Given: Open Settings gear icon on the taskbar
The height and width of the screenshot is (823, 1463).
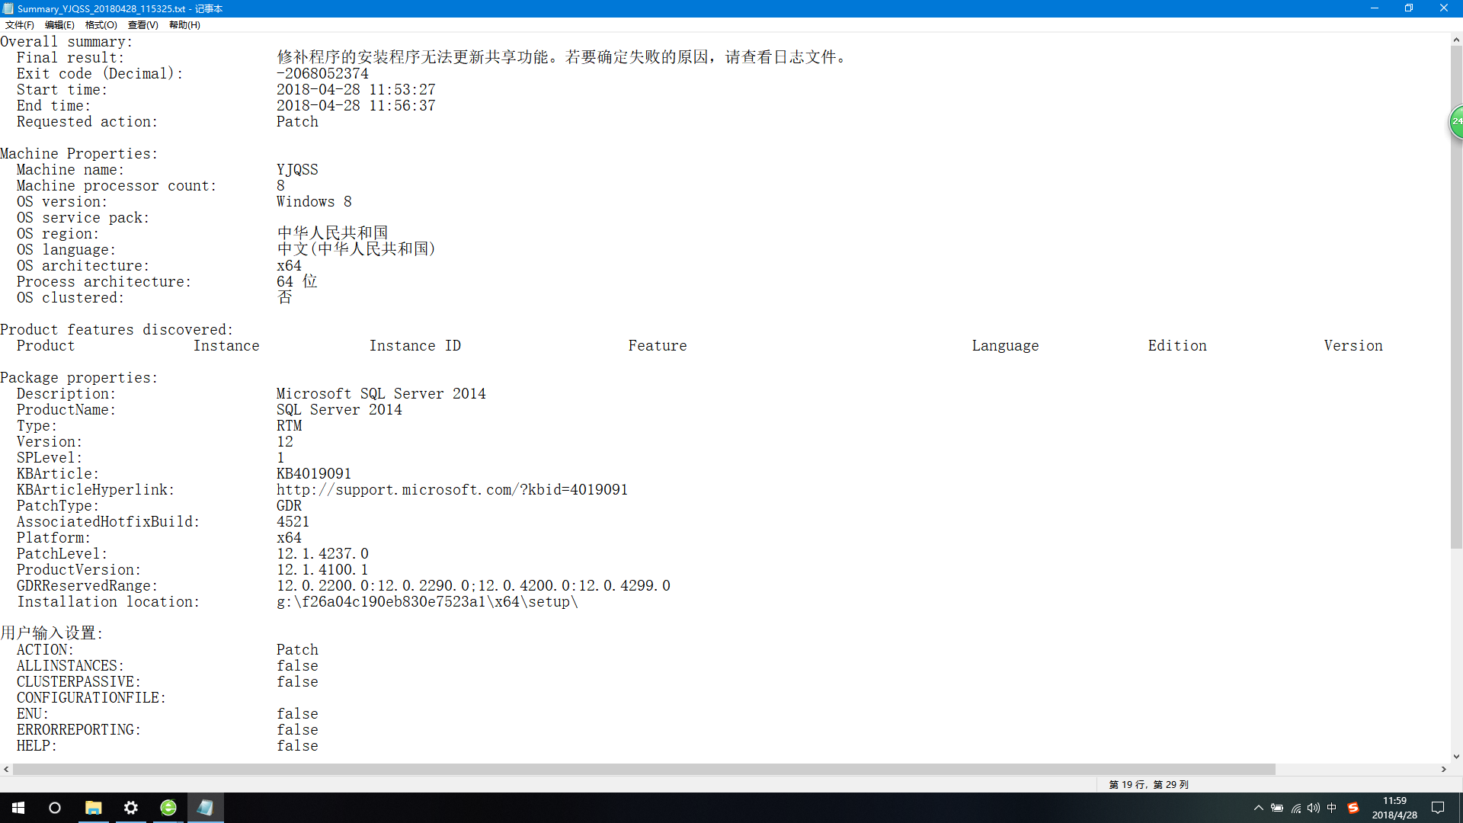Looking at the screenshot, I should point(131,808).
